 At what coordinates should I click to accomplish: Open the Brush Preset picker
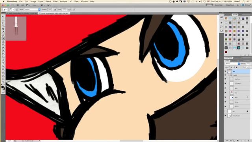[x=12, y=9]
